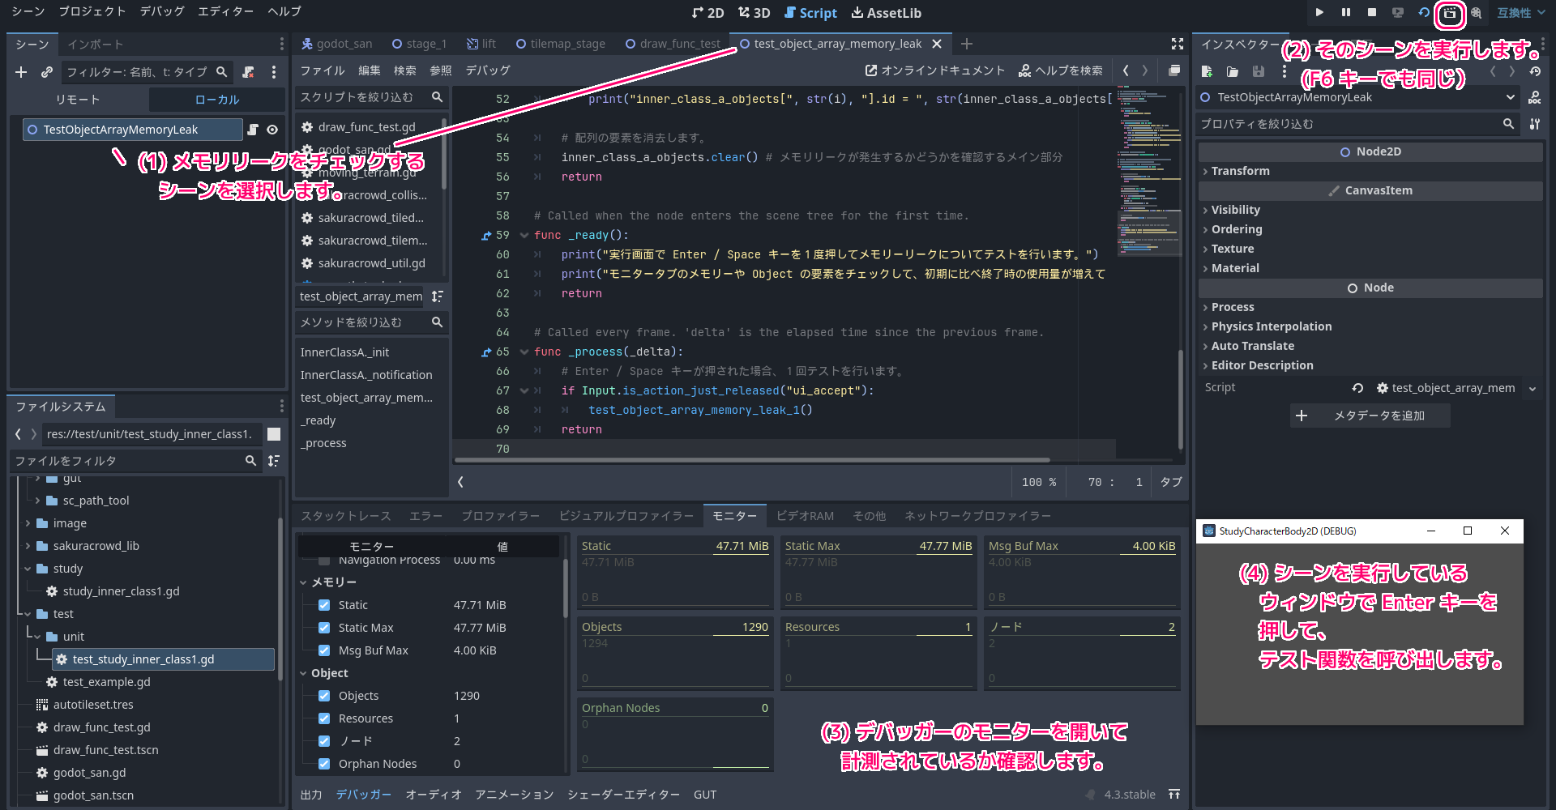The image size is (1556, 810).
Task: Uncheck the Static Max monitor checkbox
Action: click(324, 628)
